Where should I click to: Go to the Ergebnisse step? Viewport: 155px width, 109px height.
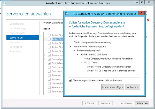(x=16, y=52)
